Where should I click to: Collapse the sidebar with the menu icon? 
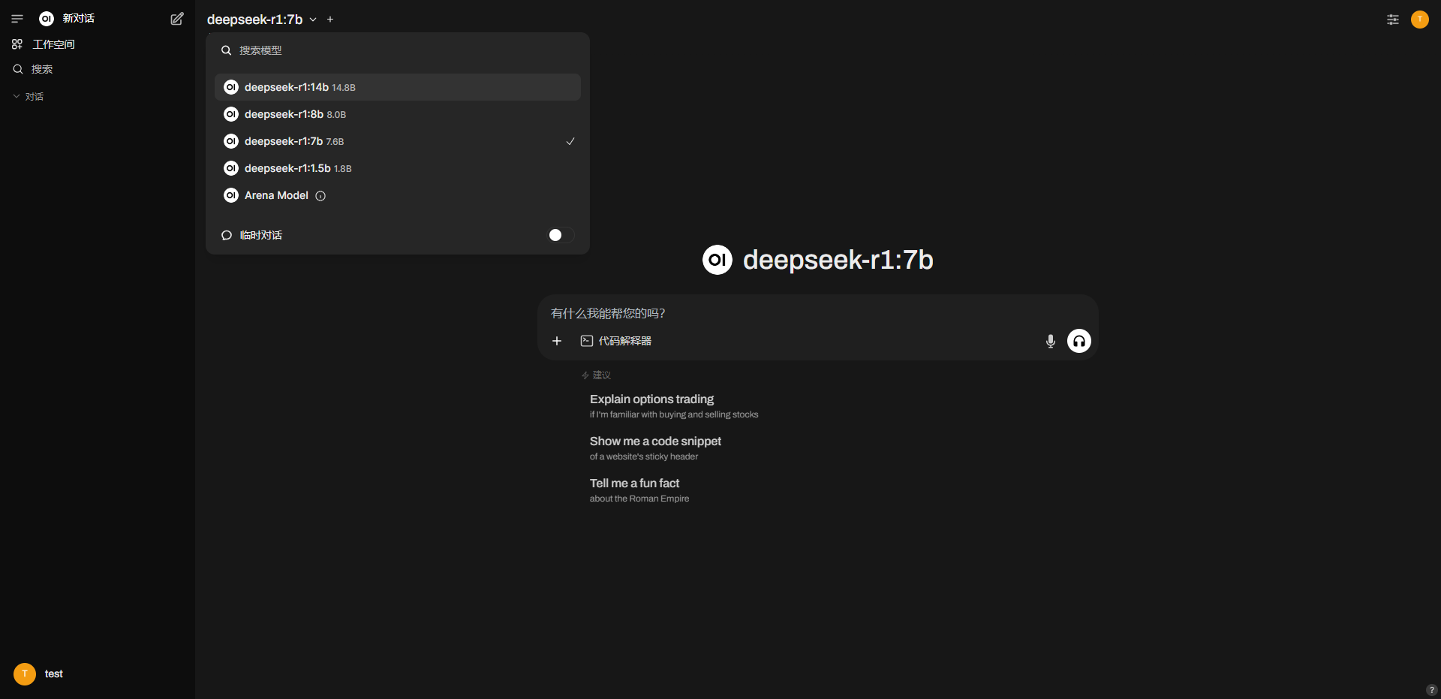point(17,19)
